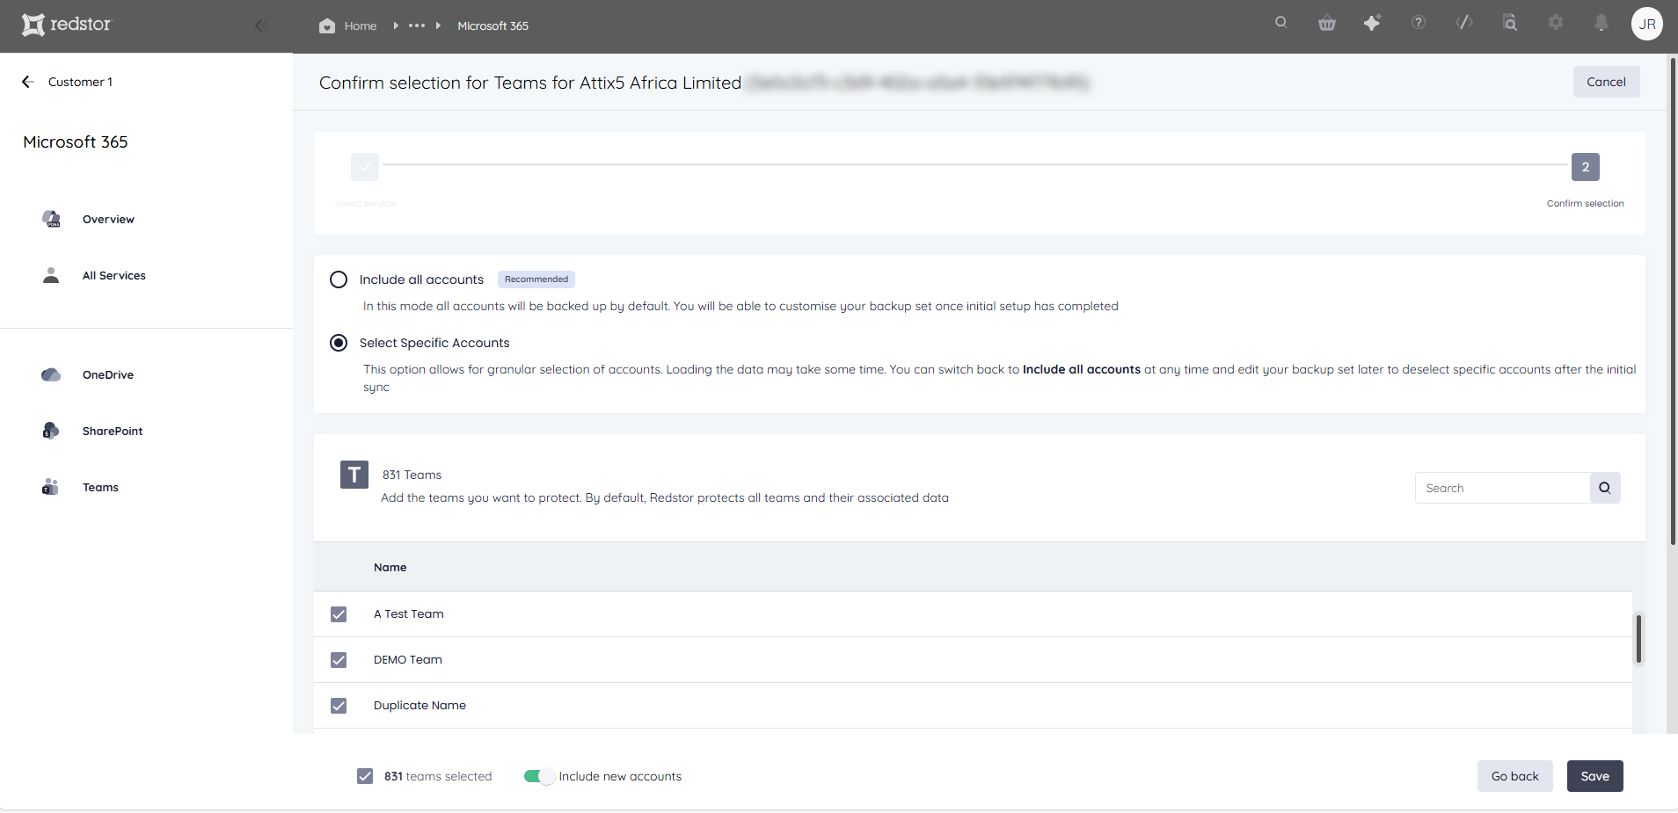
Task: Click the code slash icon
Action: point(1464,23)
